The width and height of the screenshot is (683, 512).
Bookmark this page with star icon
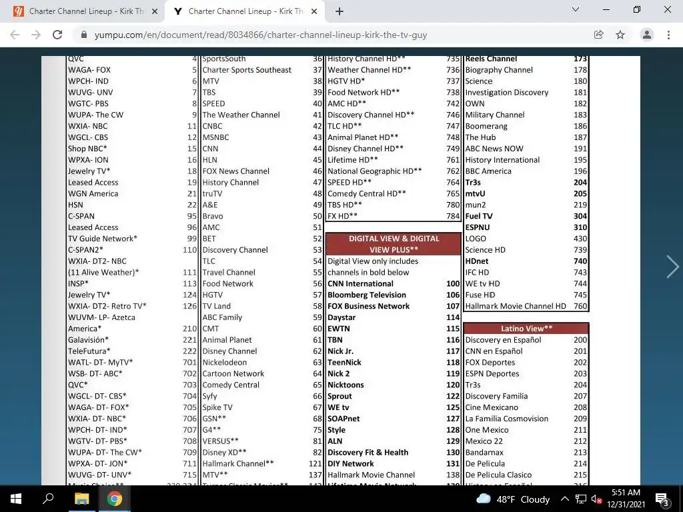(x=620, y=35)
